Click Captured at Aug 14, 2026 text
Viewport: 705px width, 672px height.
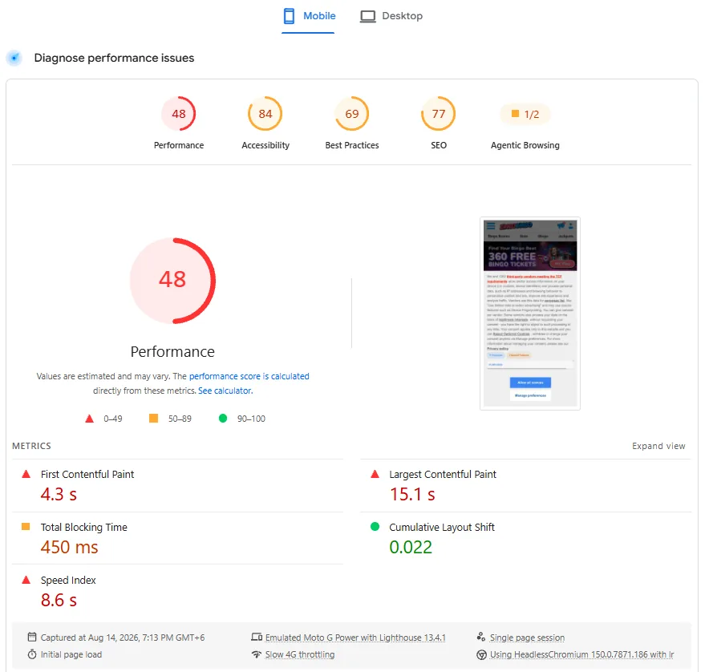(x=123, y=638)
